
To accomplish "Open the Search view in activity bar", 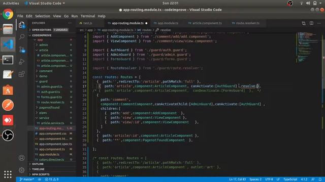I will click(x=21, y=37).
